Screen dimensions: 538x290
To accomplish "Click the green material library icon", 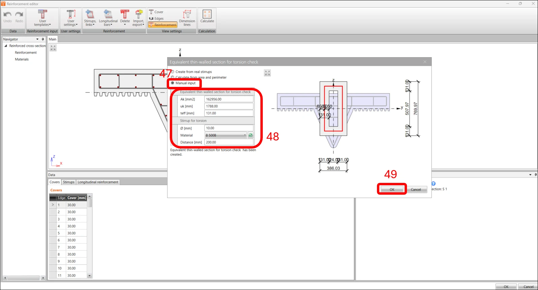I will pos(251,135).
